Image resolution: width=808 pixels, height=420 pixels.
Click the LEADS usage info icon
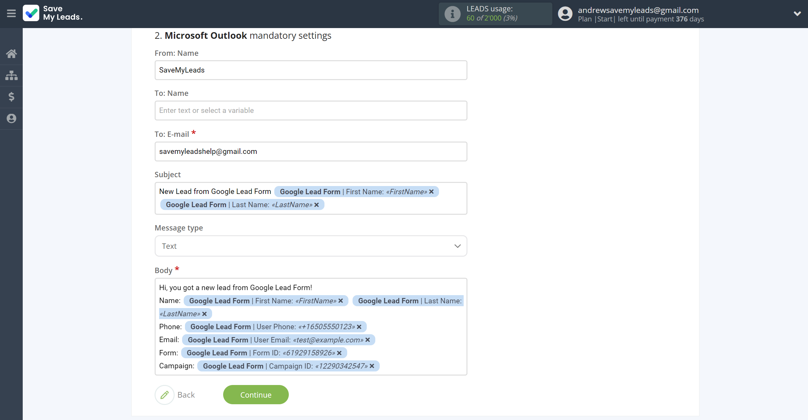click(x=452, y=14)
